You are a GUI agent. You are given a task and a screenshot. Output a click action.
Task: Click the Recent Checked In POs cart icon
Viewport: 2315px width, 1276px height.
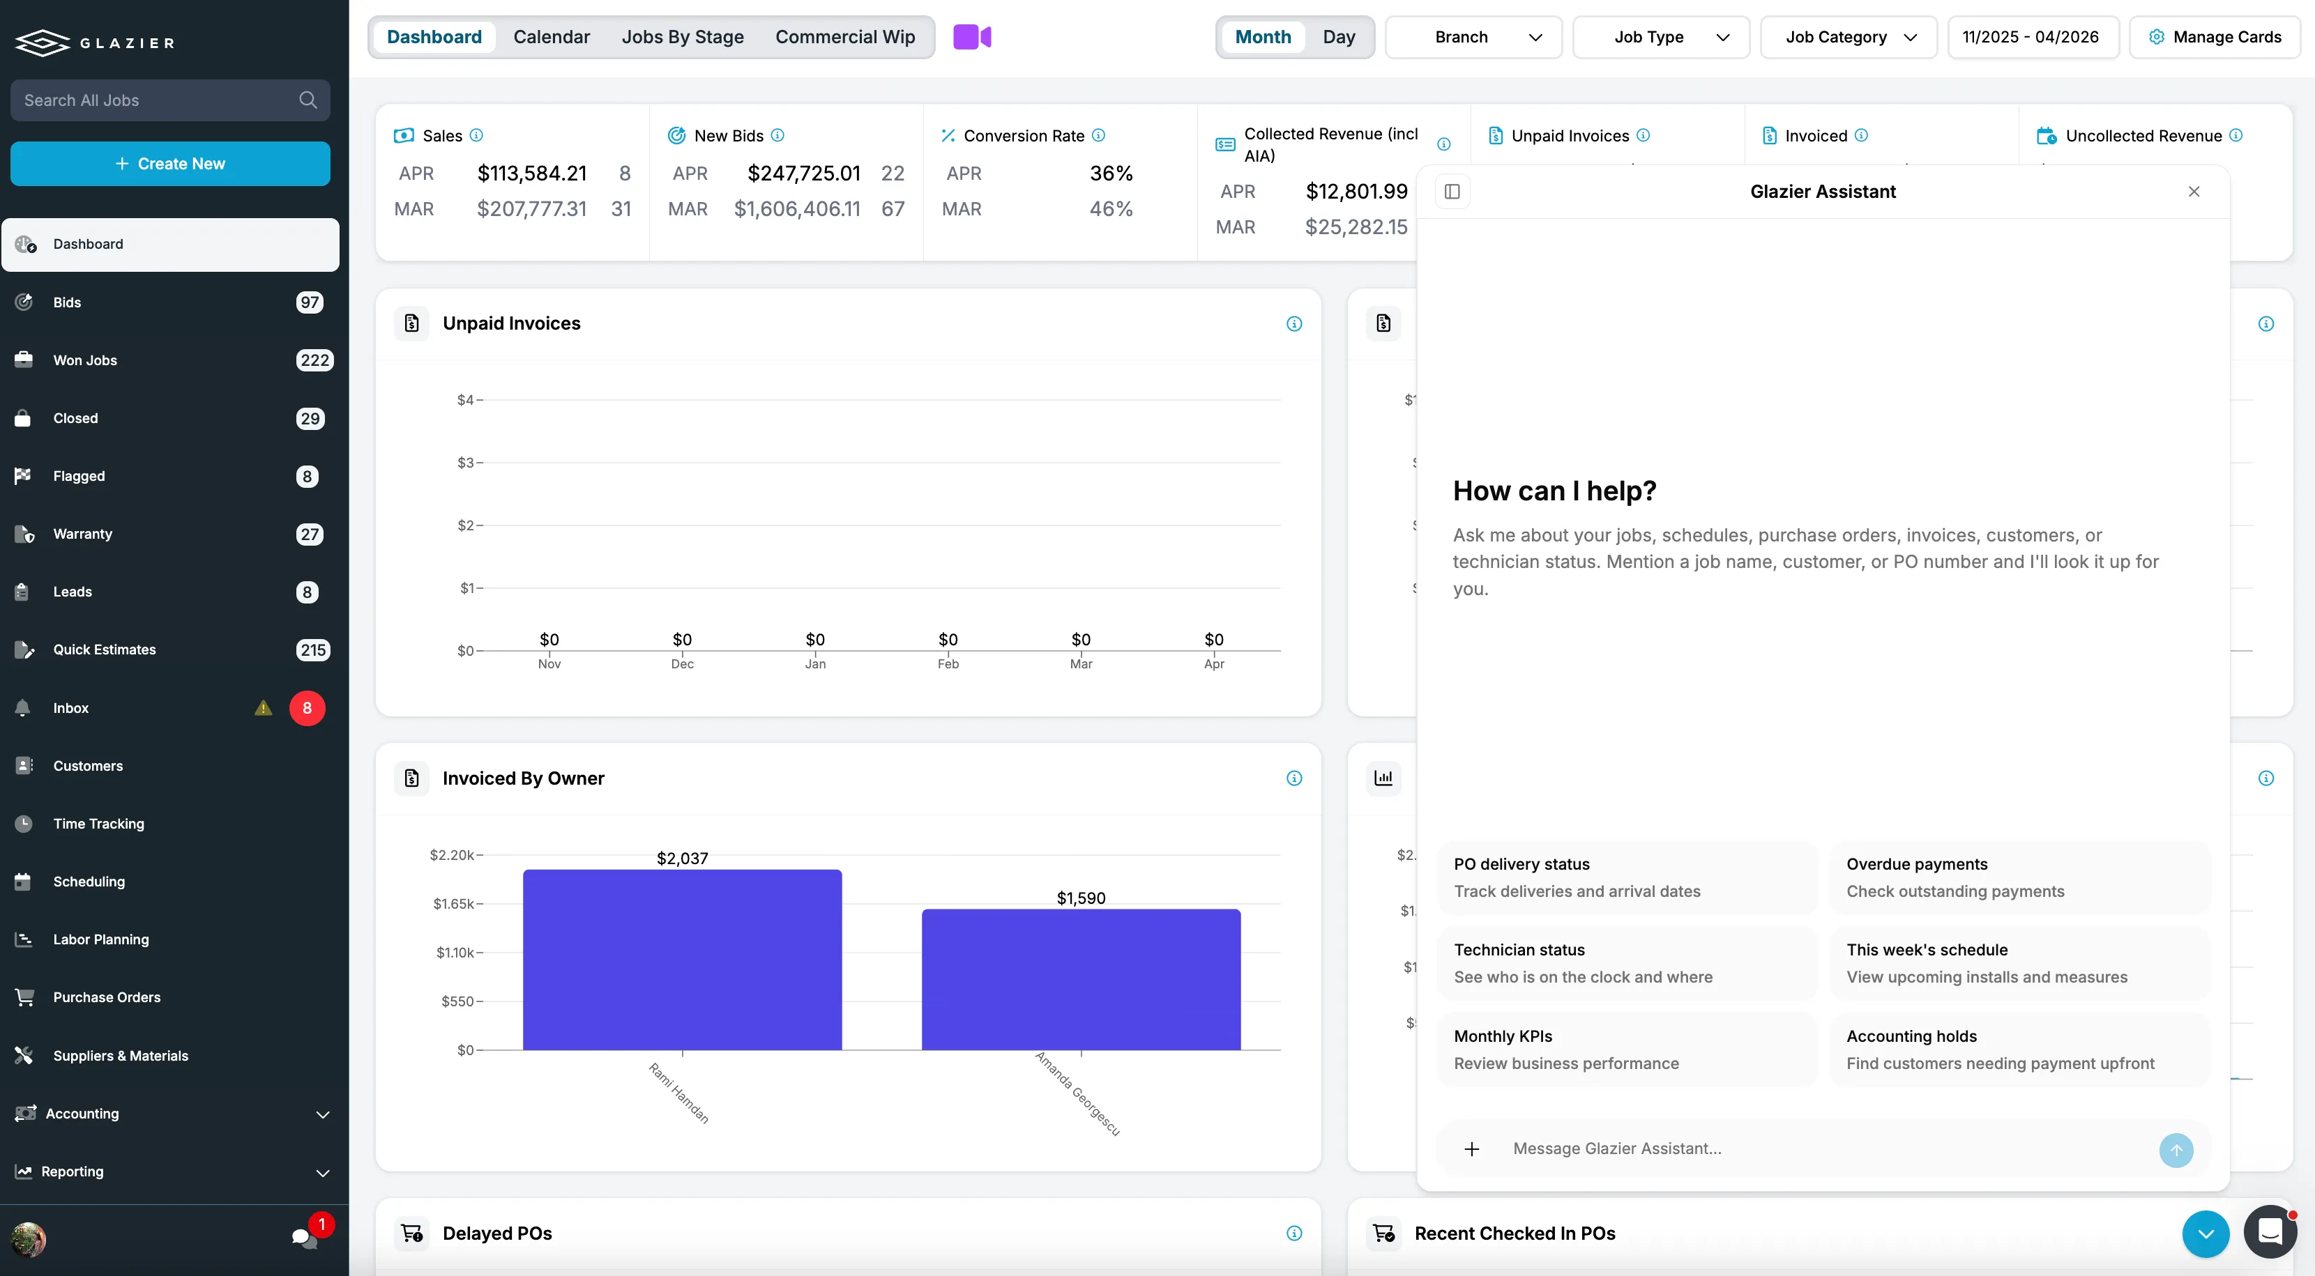1384,1233
